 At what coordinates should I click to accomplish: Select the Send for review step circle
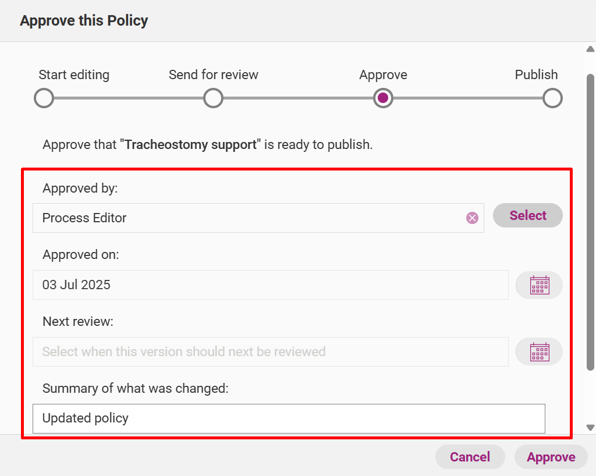coord(213,98)
